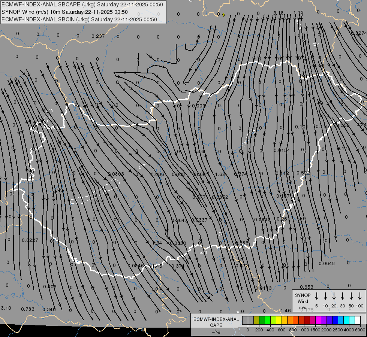Click the 200 tick label on CAPE scale
The image size is (367, 337).
pyautogui.click(x=259, y=330)
